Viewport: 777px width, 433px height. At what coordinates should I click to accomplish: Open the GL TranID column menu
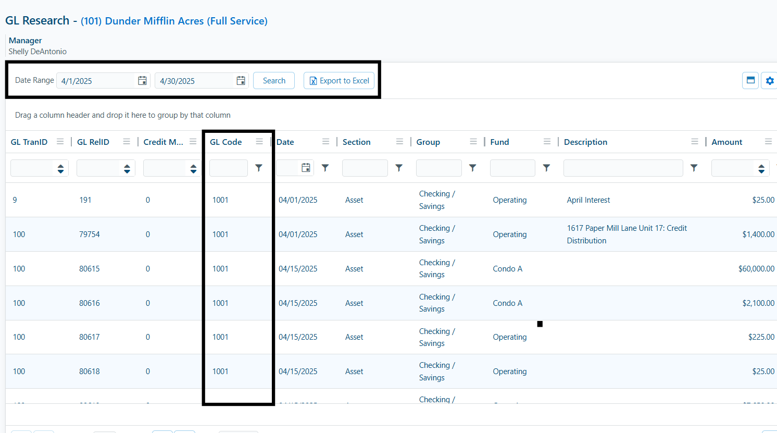[x=60, y=142]
